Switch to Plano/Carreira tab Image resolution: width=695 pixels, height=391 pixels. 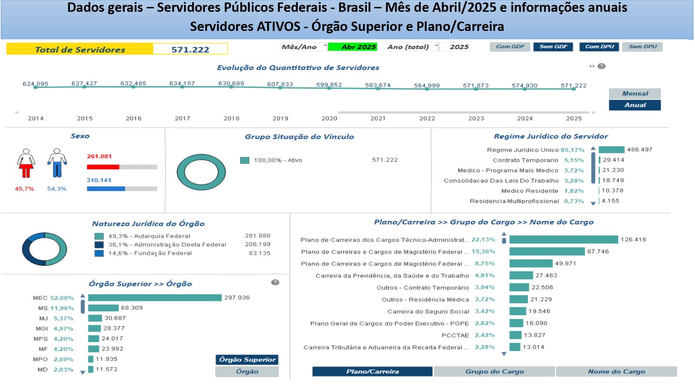pos(372,371)
